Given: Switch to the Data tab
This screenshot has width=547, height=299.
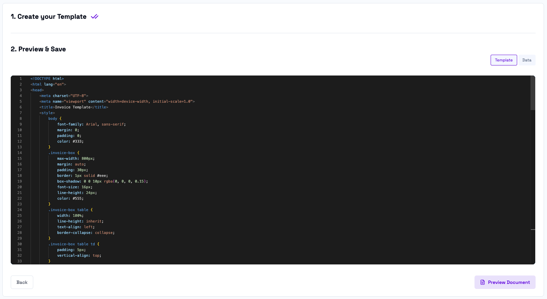Looking at the screenshot, I should tap(527, 60).
